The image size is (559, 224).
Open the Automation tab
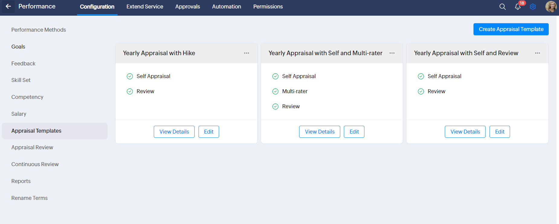tap(227, 7)
